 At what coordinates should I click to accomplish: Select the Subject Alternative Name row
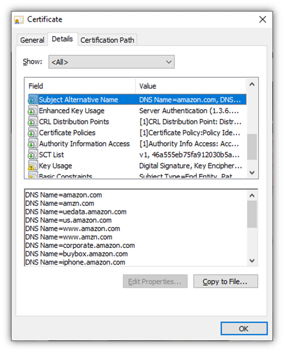click(137, 100)
